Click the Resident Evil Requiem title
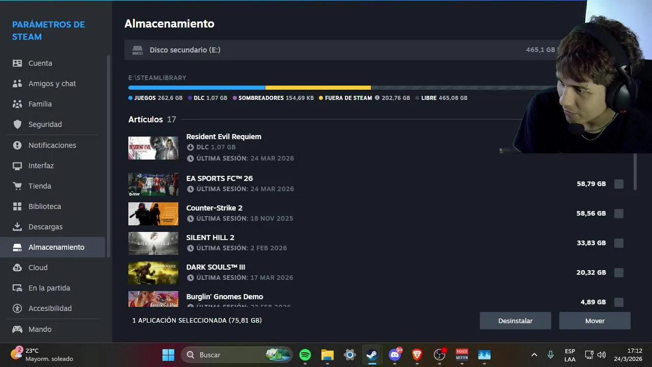The height and width of the screenshot is (367, 652). pos(224,137)
